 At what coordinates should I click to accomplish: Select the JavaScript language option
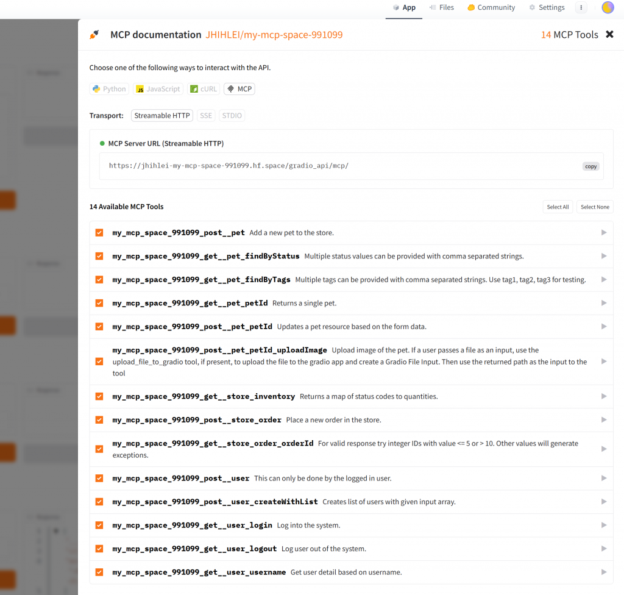[x=158, y=89]
